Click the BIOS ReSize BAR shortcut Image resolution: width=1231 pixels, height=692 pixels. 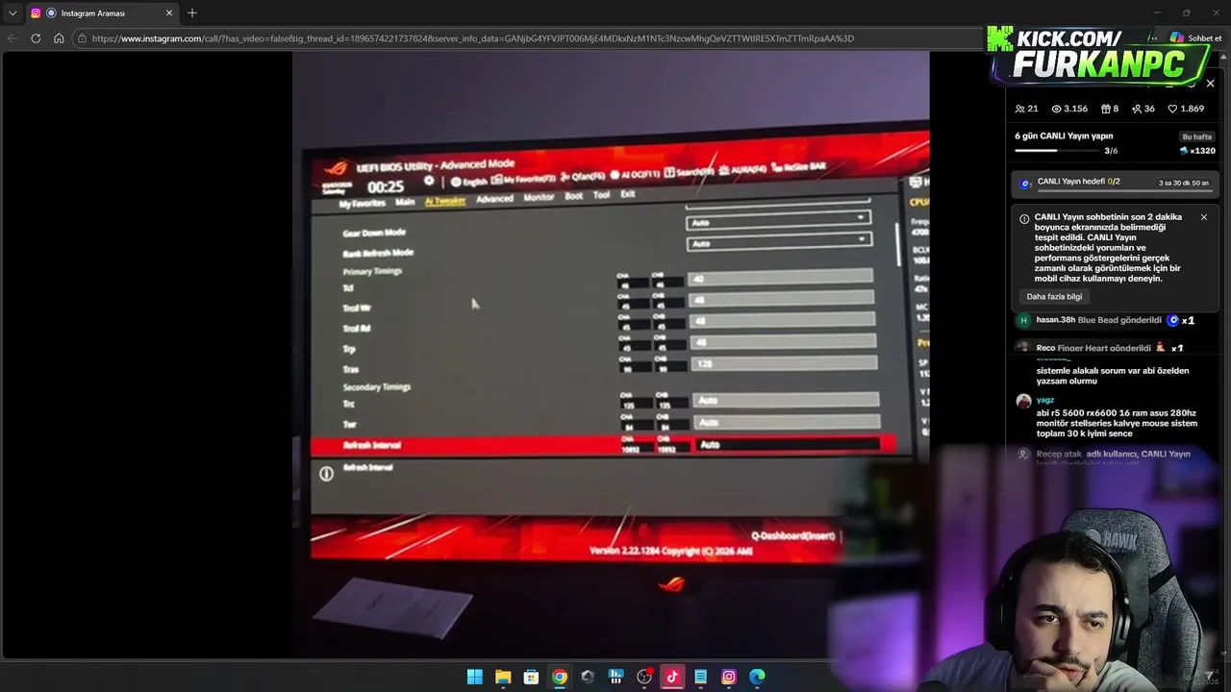pos(798,167)
